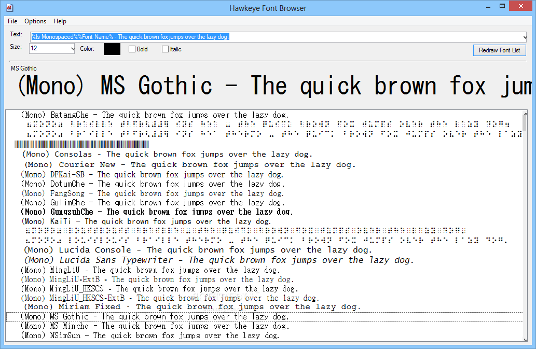Image resolution: width=536 pixels, height=349 pixels.
Task: Click the Hawkeye app icon in title bar
Action: coord(9,7)
